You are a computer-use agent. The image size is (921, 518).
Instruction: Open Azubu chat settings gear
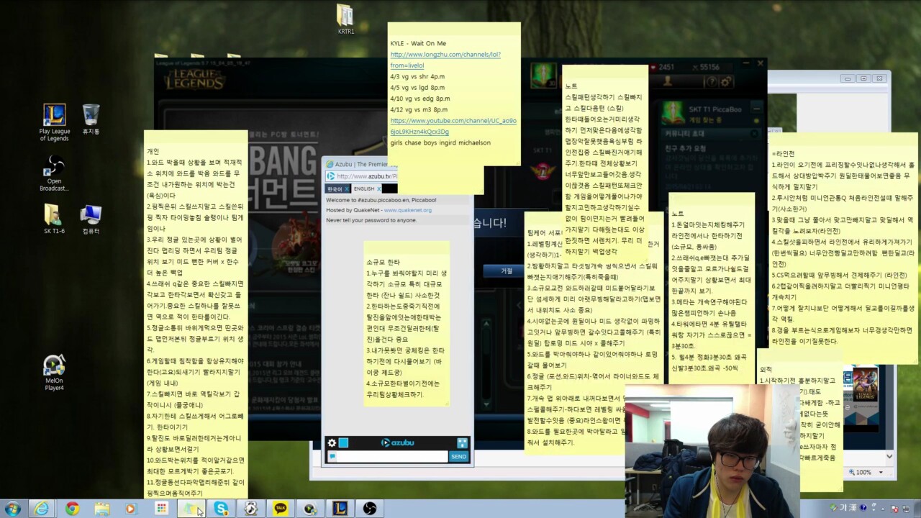[332, 443]
